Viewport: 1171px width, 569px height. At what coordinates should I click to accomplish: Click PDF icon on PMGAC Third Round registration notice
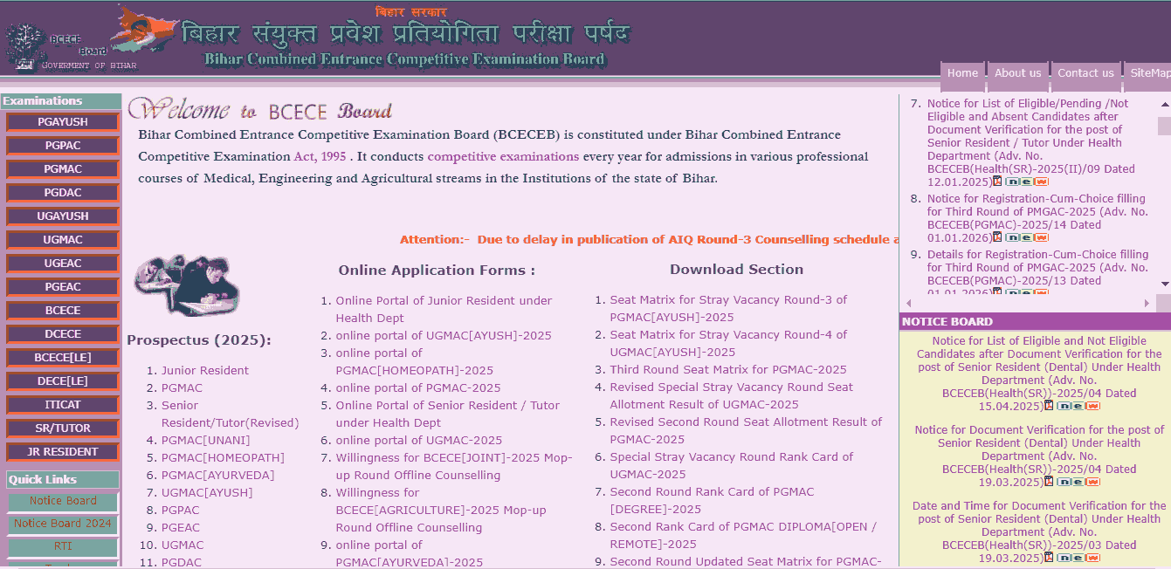(x=997, y=236)
